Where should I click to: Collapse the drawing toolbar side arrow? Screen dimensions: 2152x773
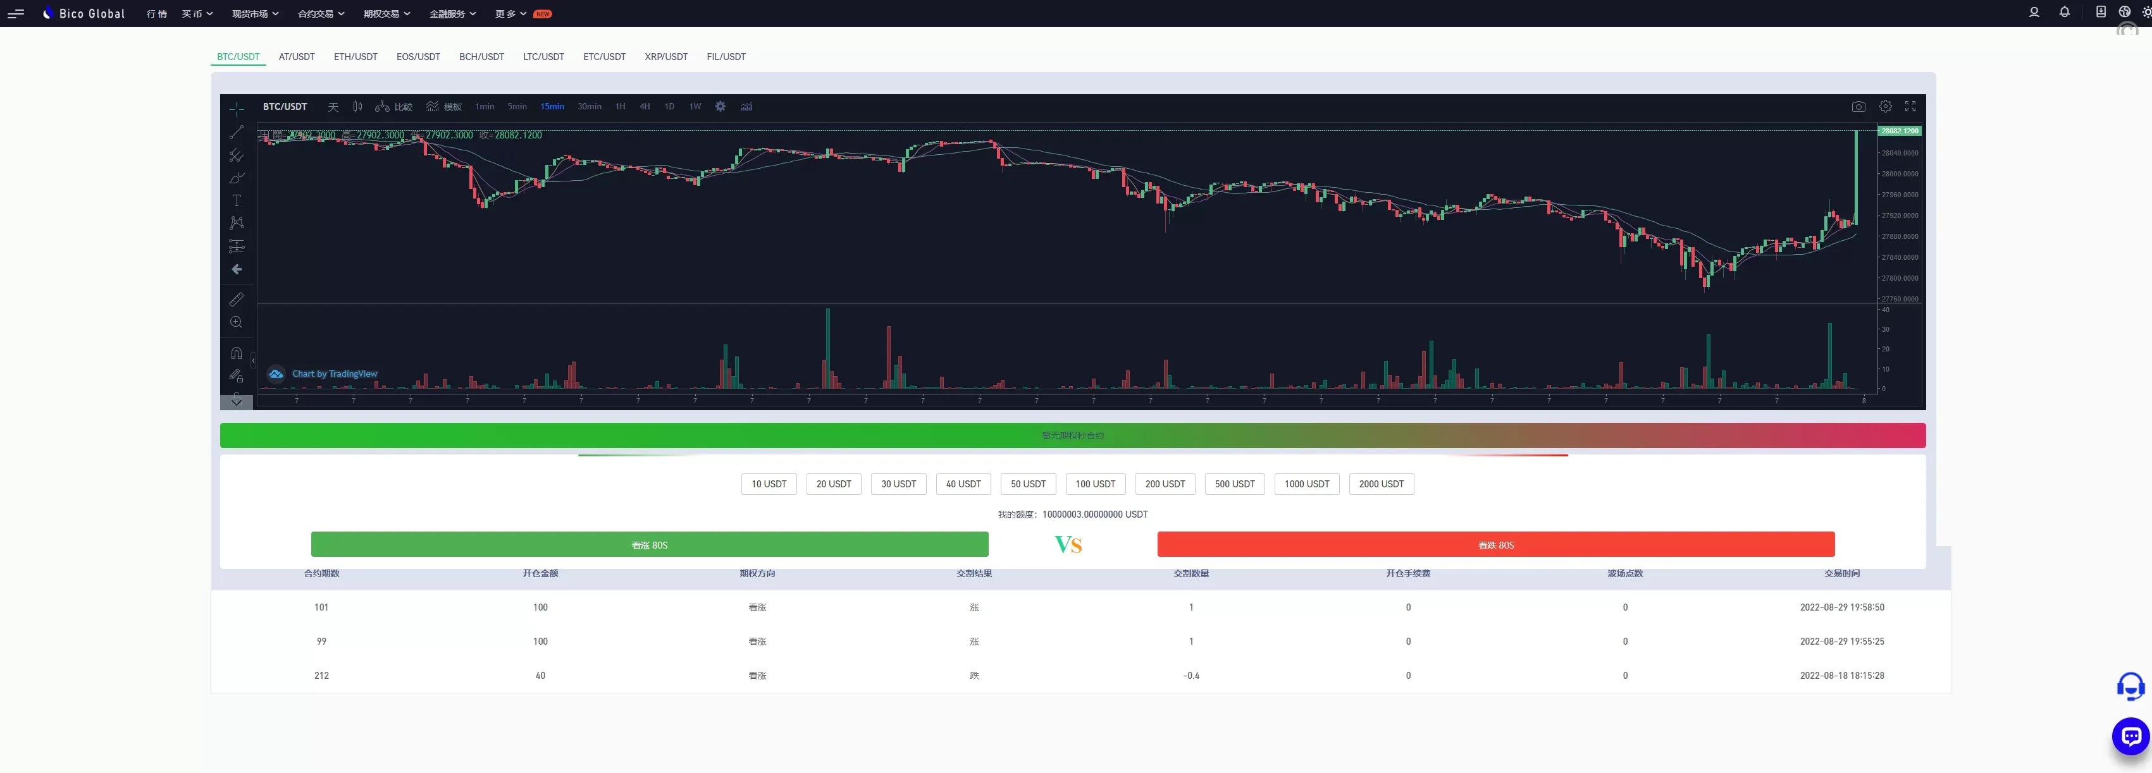pos(253,360)
